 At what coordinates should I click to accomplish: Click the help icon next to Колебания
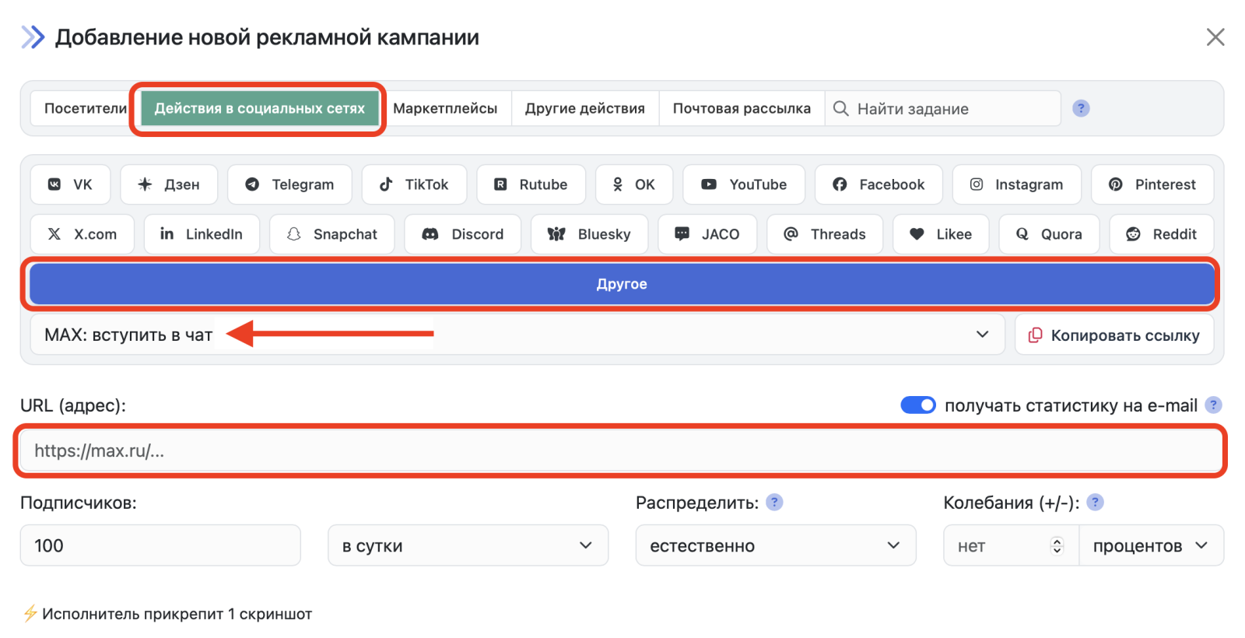pyautogui.click(x=1095, y=503)
